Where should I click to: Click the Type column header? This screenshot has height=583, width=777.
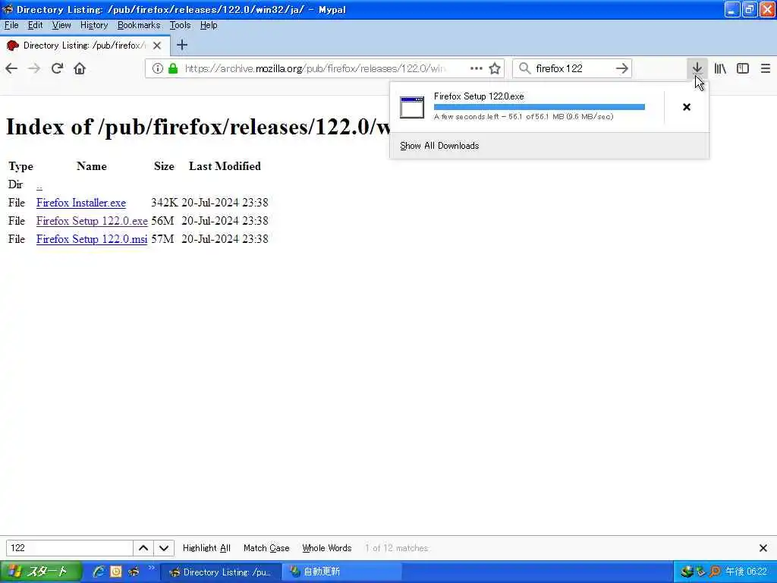click(20, 166)
